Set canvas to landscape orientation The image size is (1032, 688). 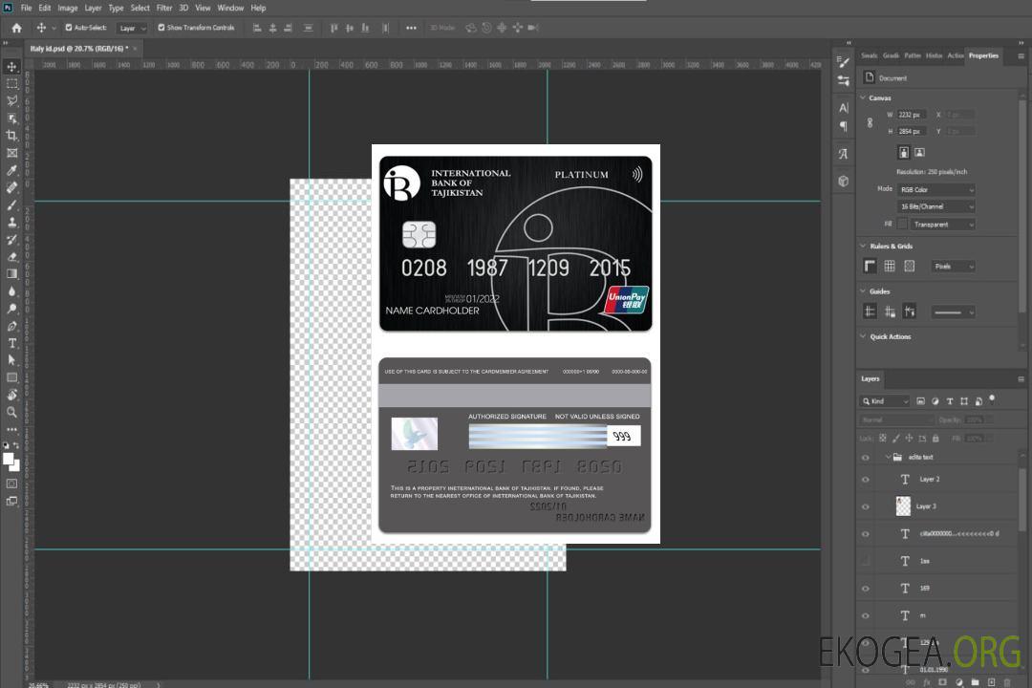[919, 152]
